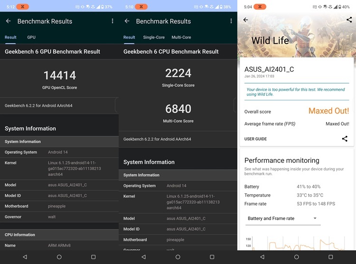
Task: Share Wild Life result from top bar
Action: click(349, 20)
